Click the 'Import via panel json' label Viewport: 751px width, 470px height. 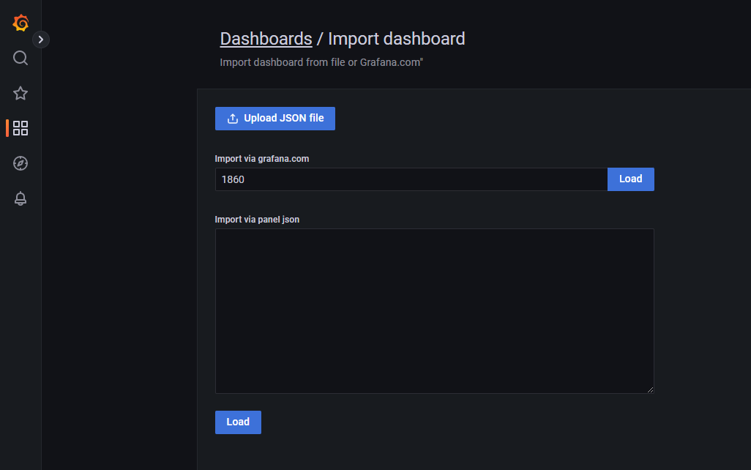257,219
